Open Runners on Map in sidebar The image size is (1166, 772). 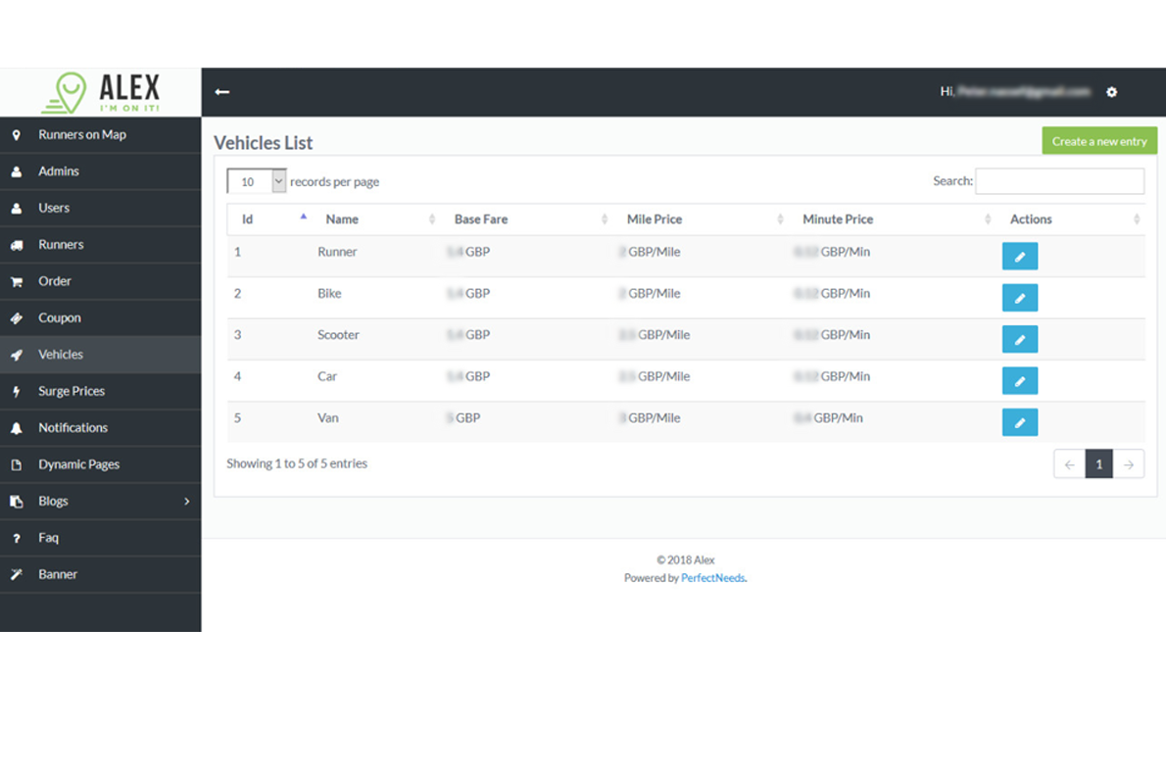tap(82, 134)
